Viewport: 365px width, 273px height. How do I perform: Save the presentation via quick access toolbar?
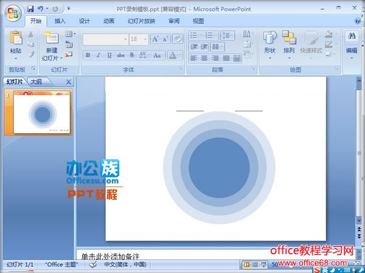(30, 9)
